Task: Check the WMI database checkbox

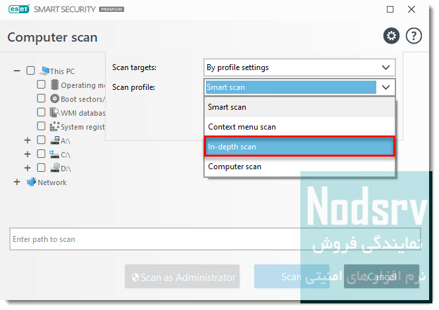Action: (x=41, y=112)
